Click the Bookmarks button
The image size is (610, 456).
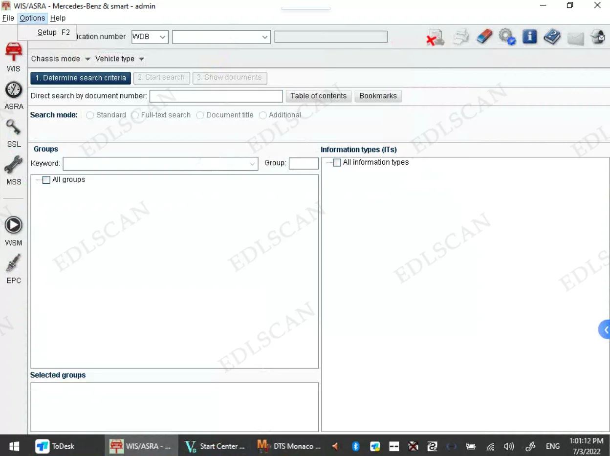(378, 96)
